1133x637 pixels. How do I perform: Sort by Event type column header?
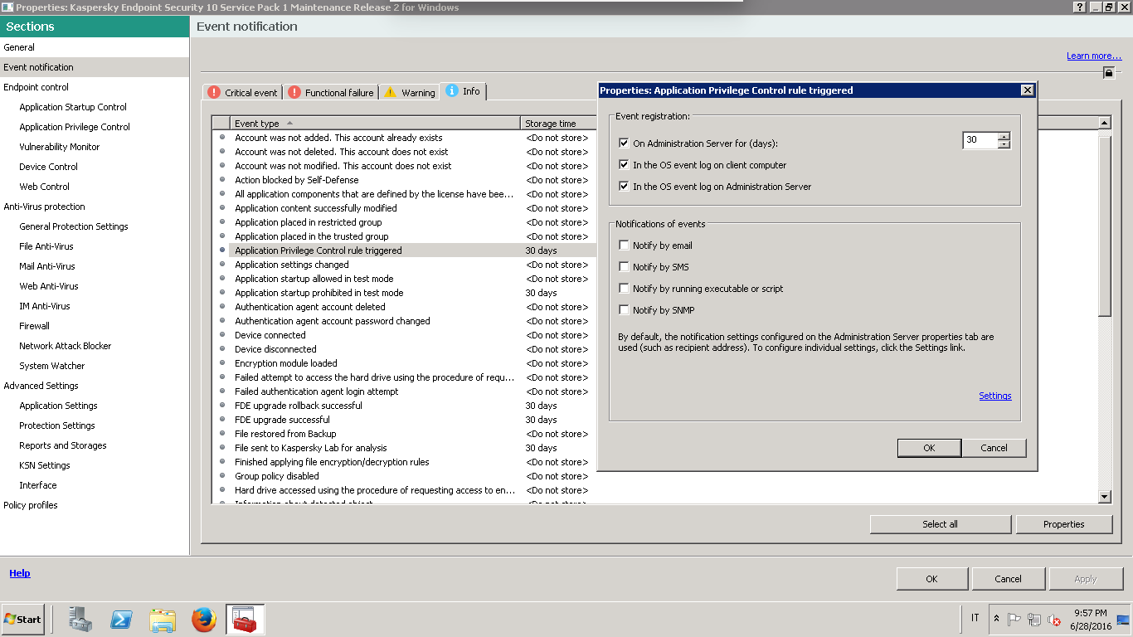(375, 124)
